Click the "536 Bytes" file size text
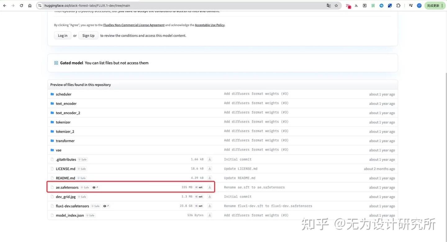This screenshot has width=447, height=242. pyautogui.click(x=196, y=215)
